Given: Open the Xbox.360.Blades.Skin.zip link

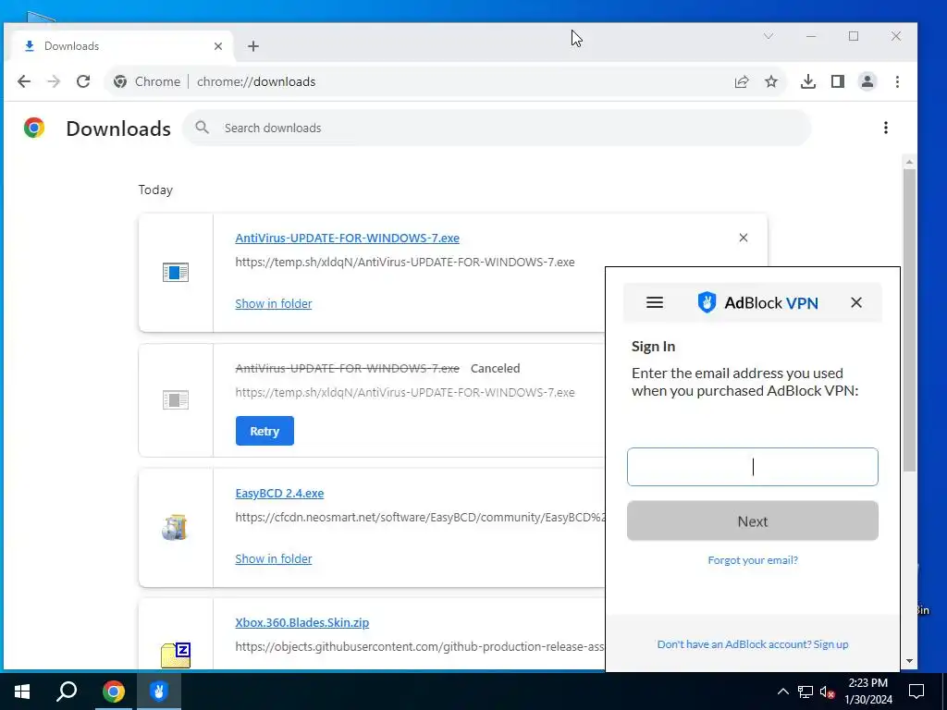Looking at the screenshot, I should pyautogui.click(x=302, y=622).
